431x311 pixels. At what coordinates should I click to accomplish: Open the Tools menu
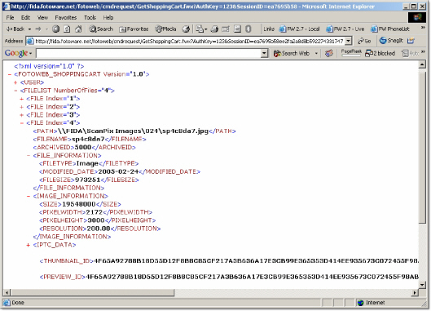pyautogui.click(x=90, y=18)
